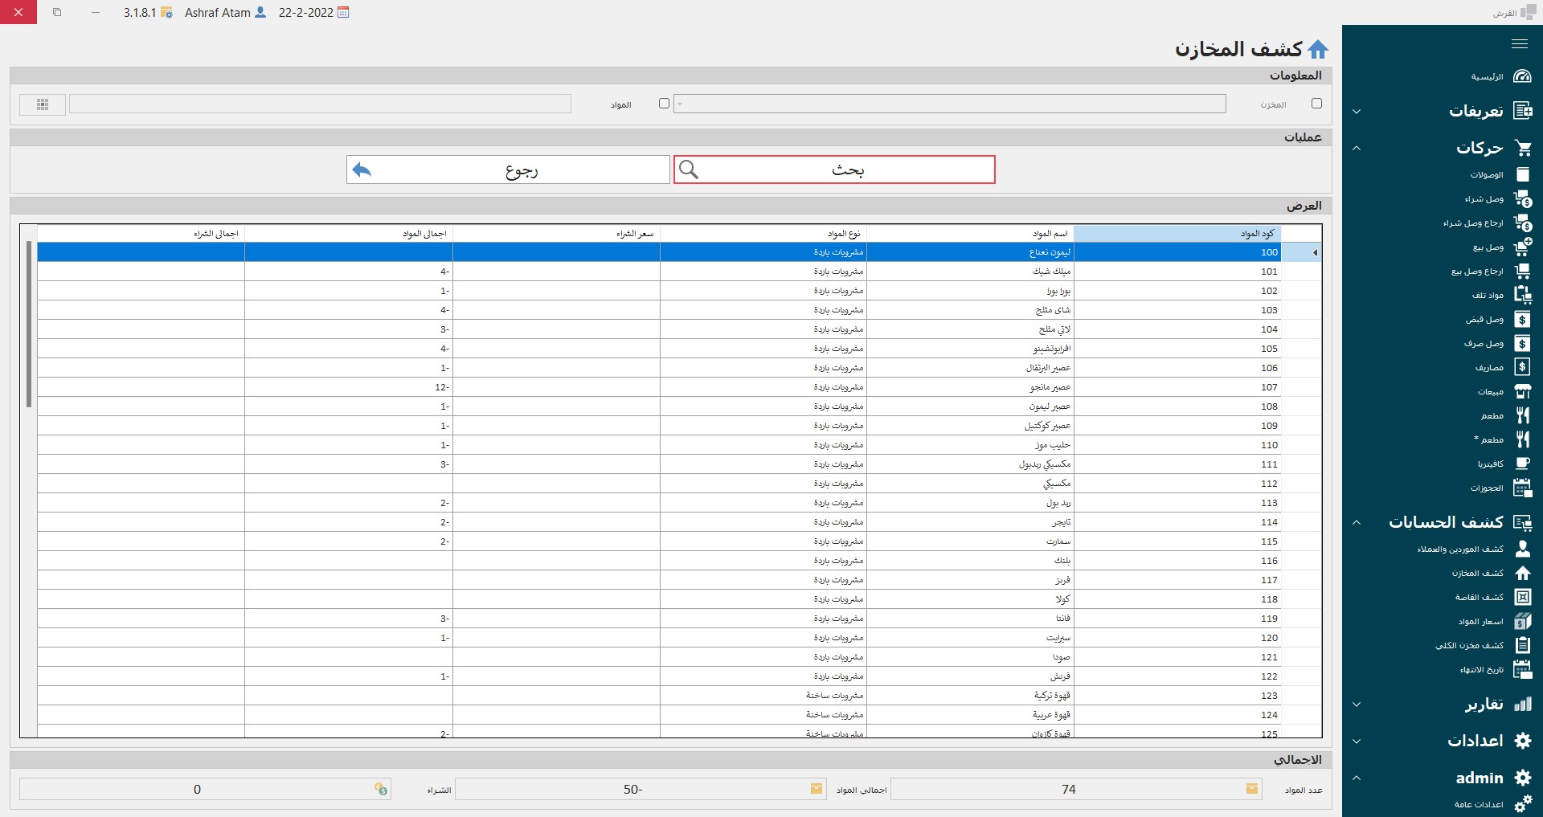The image size is (1543, 817).
Task: Click the بحث search button
Action: pyautogui.click(x=834, y=170)
